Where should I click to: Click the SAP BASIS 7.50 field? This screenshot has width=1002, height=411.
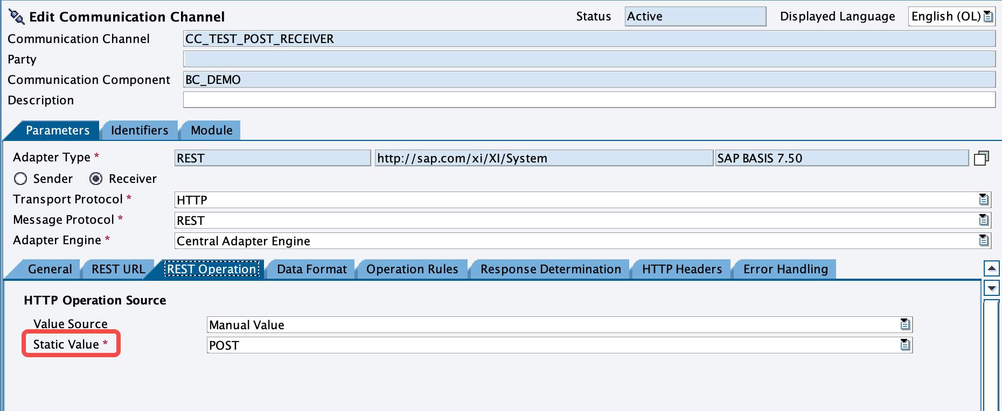841,158
